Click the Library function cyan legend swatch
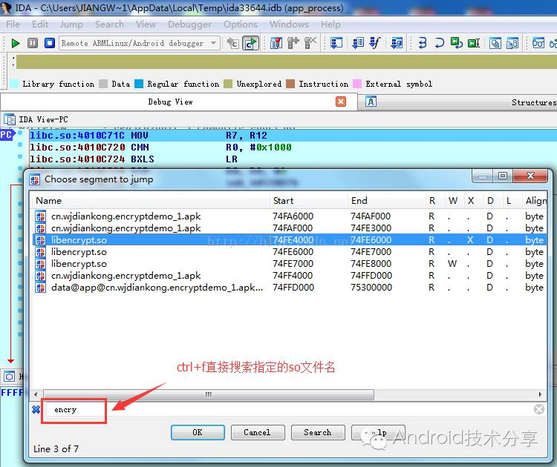 pyautogui.click(x=15, y=84)
